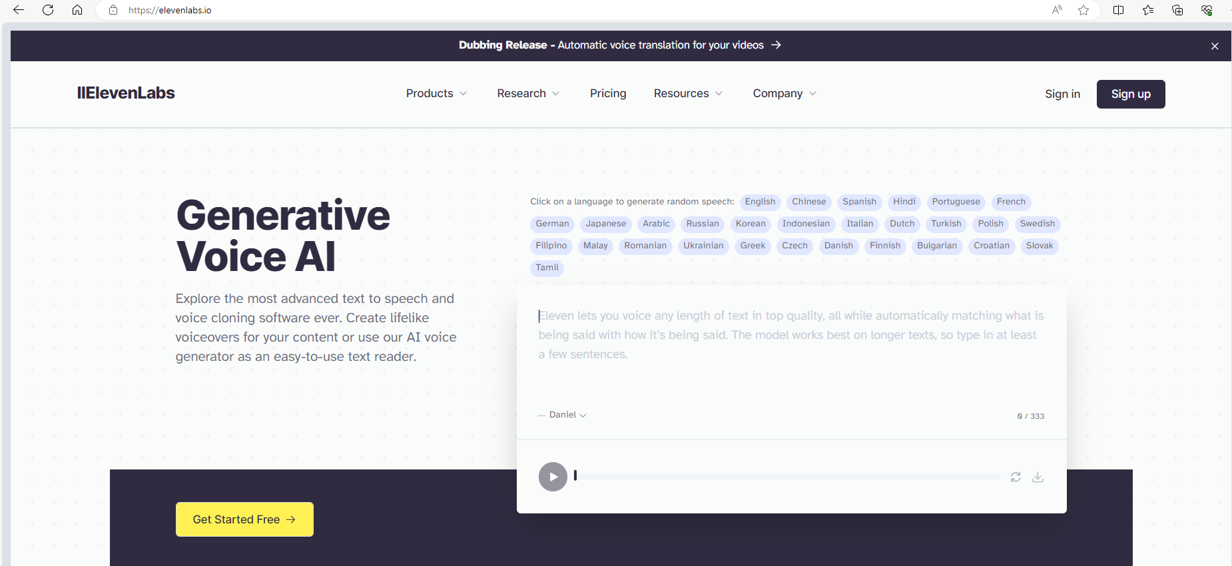Choose Spanish for random speech
This screenshot has height=566, width=1232.
[860, 202]
